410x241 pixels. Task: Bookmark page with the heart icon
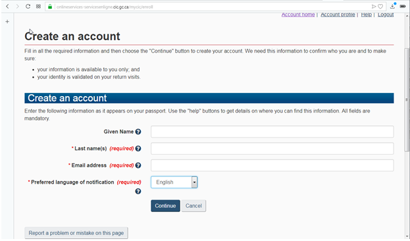tap(380, 7)
